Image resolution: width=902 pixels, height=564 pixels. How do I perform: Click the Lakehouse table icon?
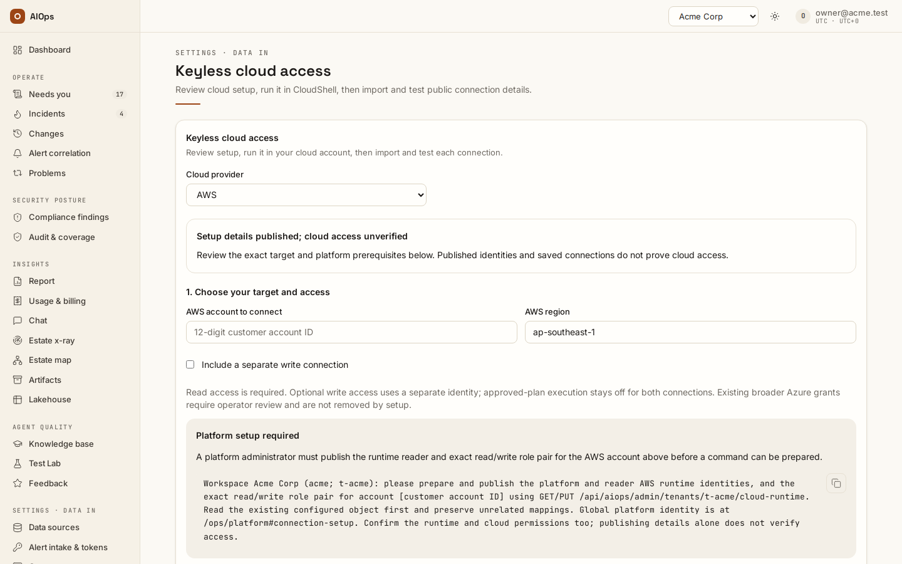[18, 400]
